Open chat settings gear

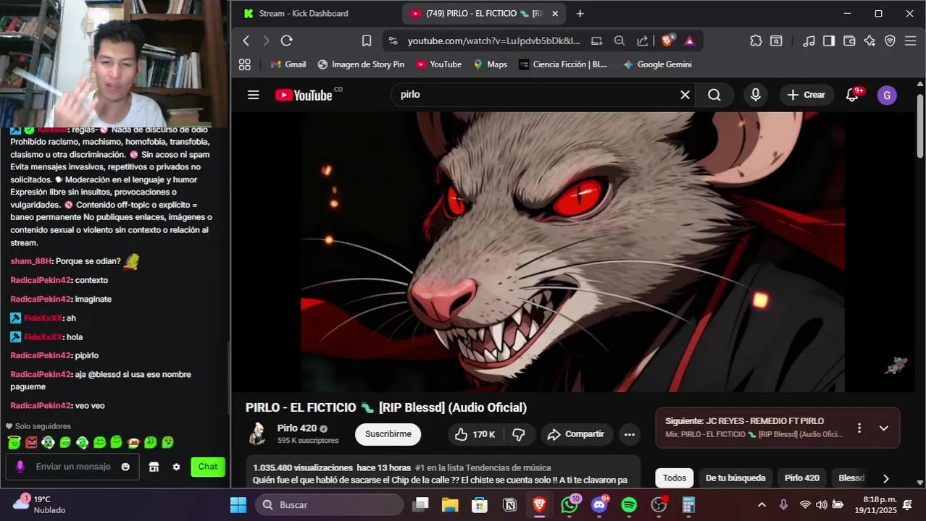pos(176,467)
